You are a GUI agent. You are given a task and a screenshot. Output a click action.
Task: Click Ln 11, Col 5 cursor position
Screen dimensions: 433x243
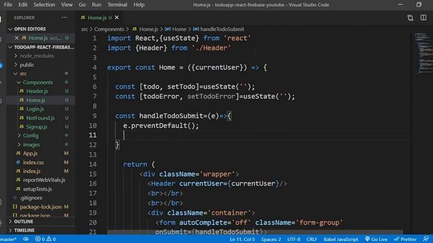[242, 239]
